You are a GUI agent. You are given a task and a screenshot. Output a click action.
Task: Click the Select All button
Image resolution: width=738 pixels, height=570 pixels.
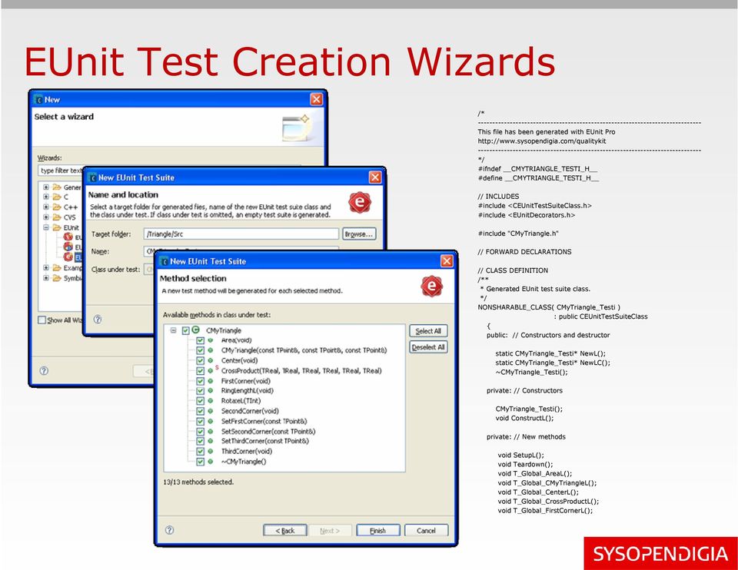(x=428, y=331)
